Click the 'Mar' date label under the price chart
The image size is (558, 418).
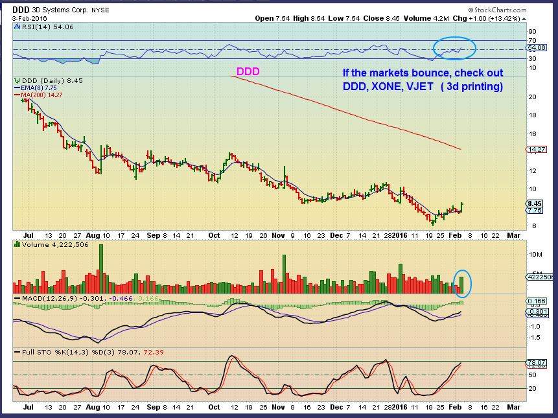click(513, 235)
